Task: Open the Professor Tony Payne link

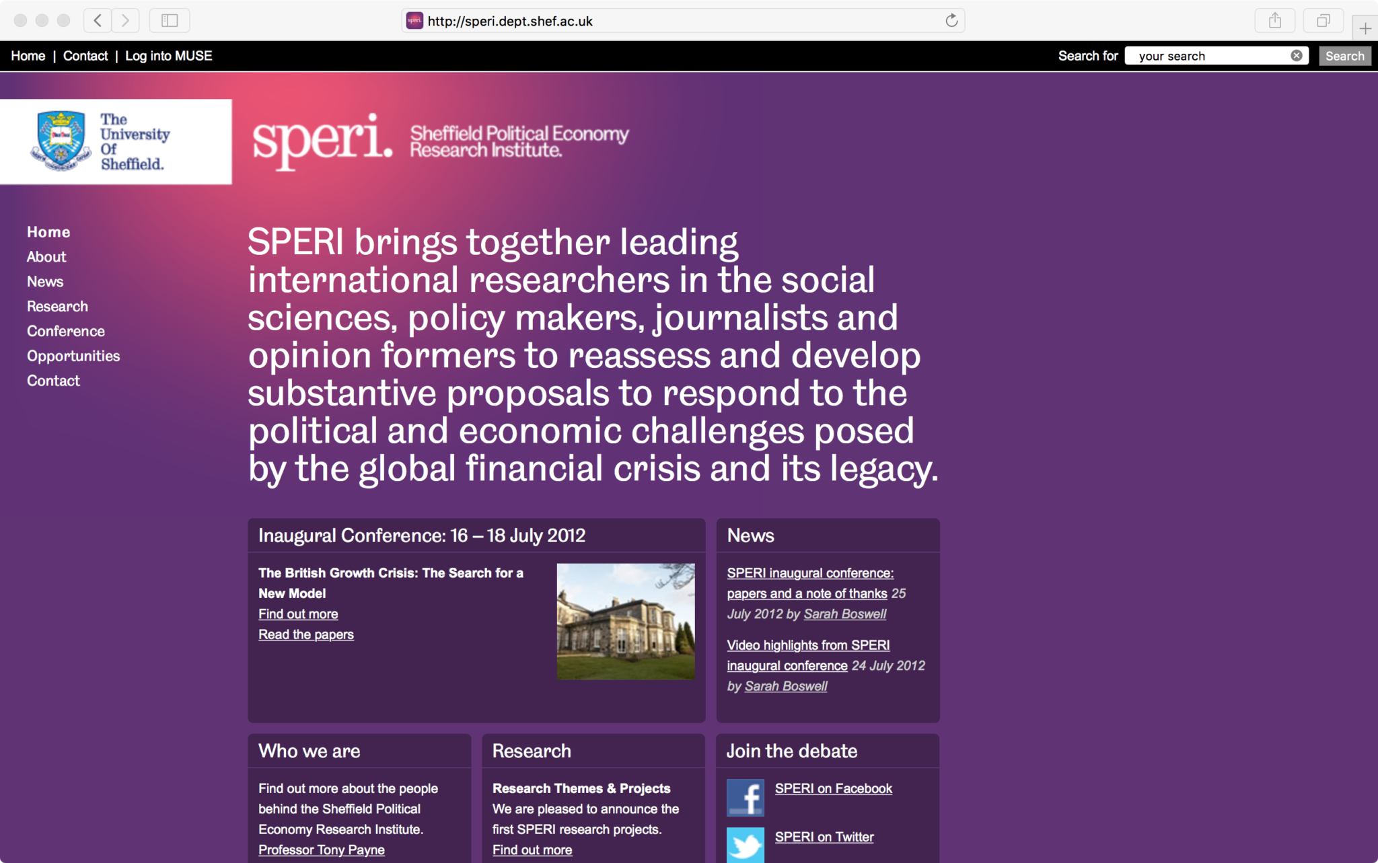Action: coord(322,850)
